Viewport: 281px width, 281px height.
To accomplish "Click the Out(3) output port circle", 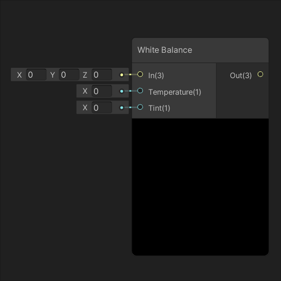I will coord(260,75).
